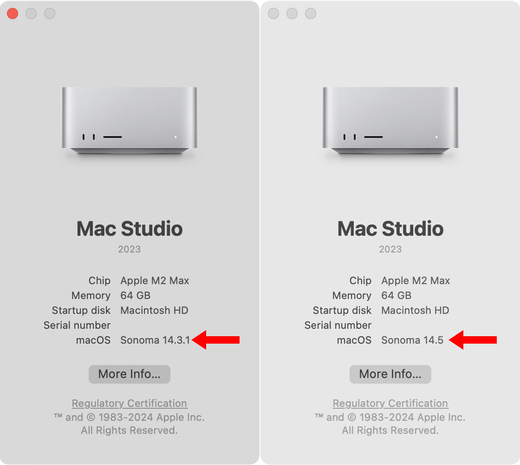Open Regulatory Certification link in right window
The width and height of the screenshot is (520, 465).
tap(390, 403)
